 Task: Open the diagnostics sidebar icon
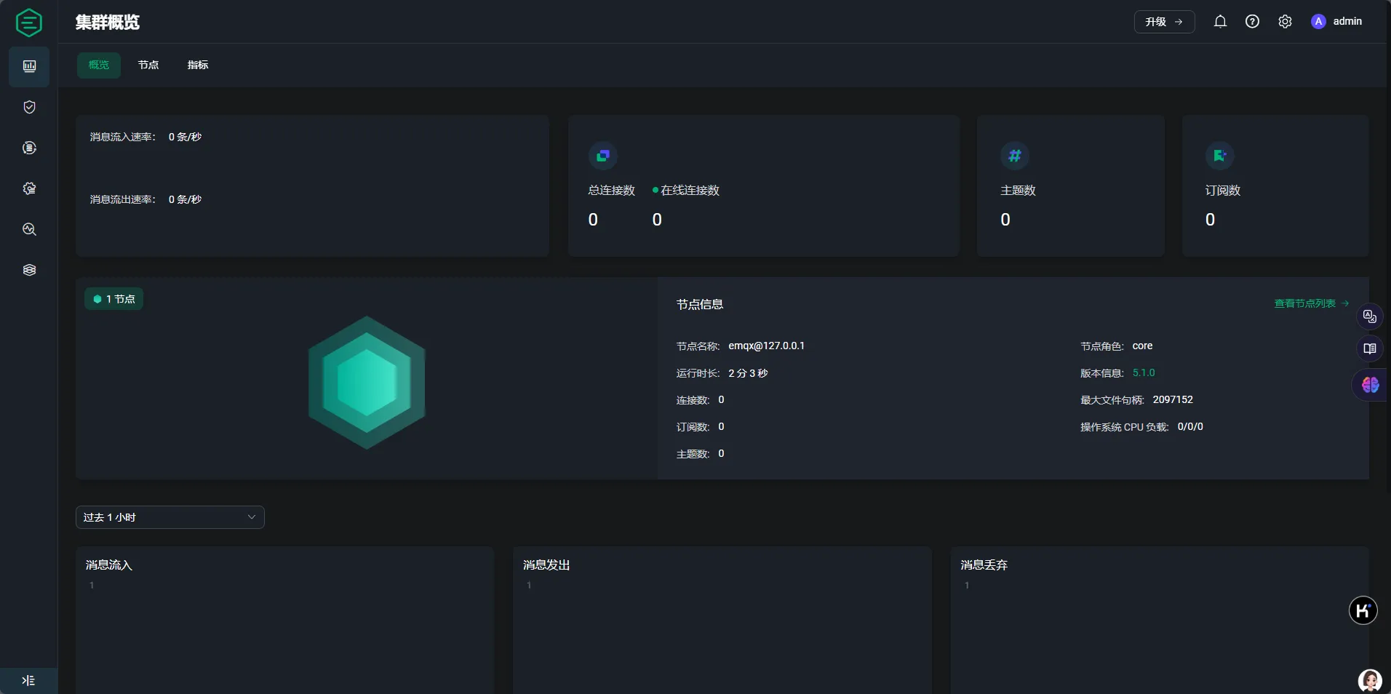(29, 229)
